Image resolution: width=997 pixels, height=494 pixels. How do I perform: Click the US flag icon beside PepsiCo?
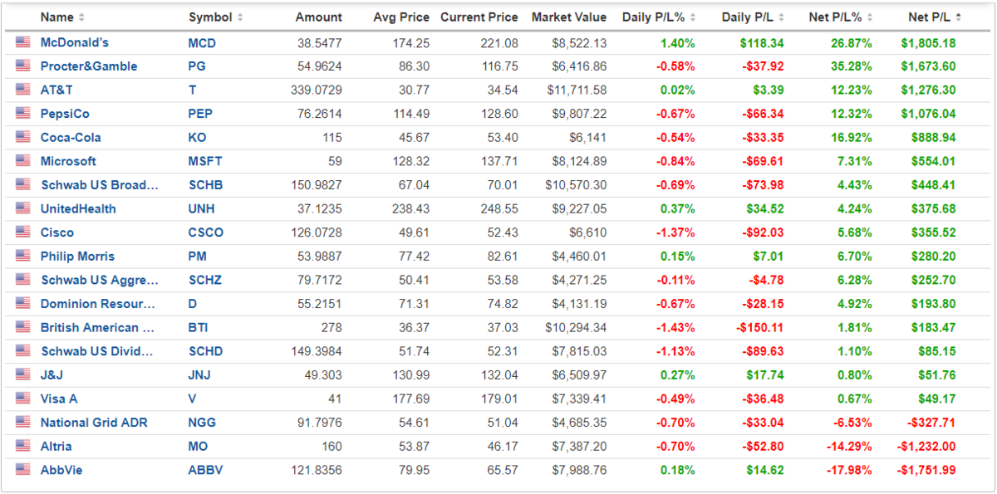point(22,114)
